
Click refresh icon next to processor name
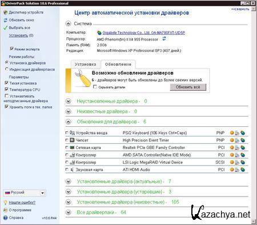[x=164, y=39]
